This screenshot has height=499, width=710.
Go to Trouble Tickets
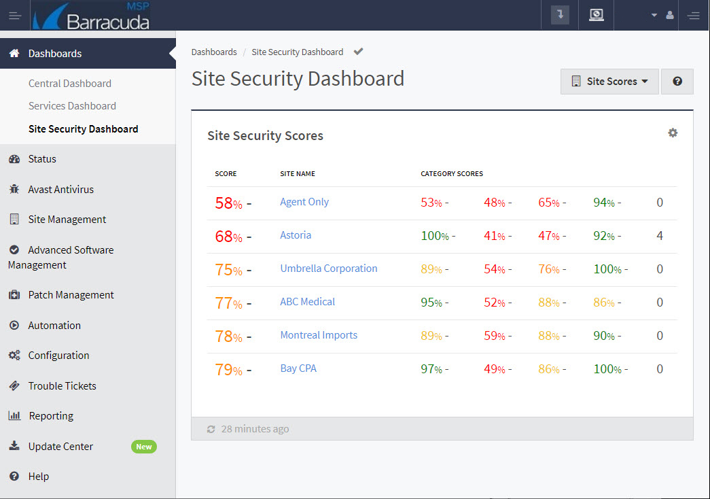[62, 385]
